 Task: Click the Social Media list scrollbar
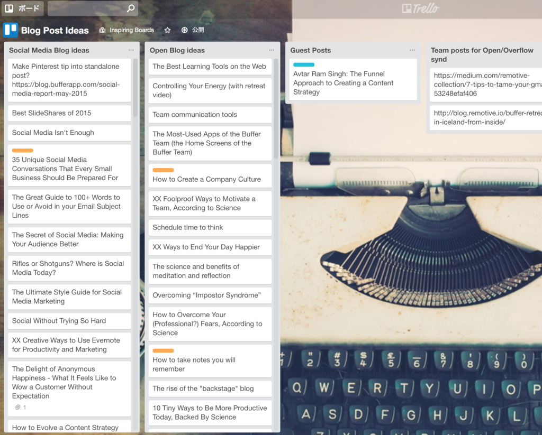click(x=135, y=88)
